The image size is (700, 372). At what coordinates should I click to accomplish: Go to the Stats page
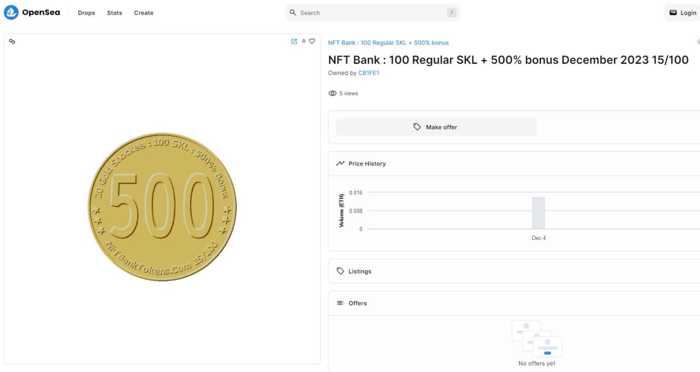[114, 13]
